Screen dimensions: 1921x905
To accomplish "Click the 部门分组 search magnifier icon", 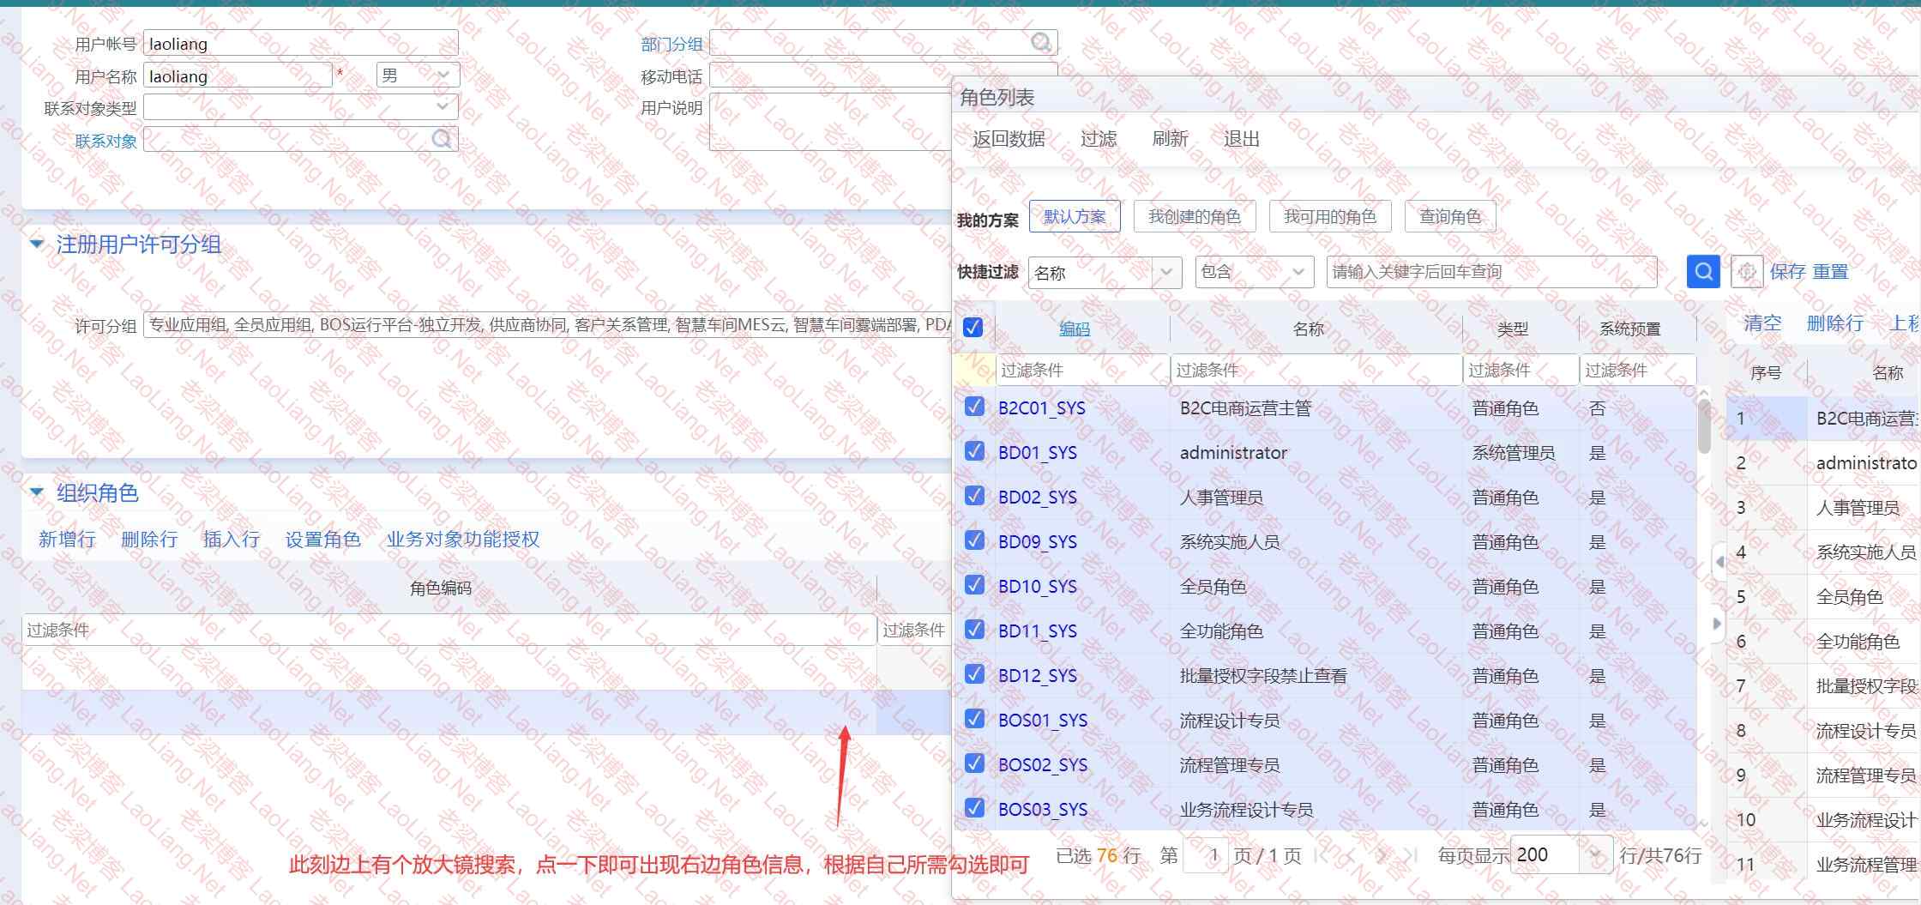I will [1040, 42].
